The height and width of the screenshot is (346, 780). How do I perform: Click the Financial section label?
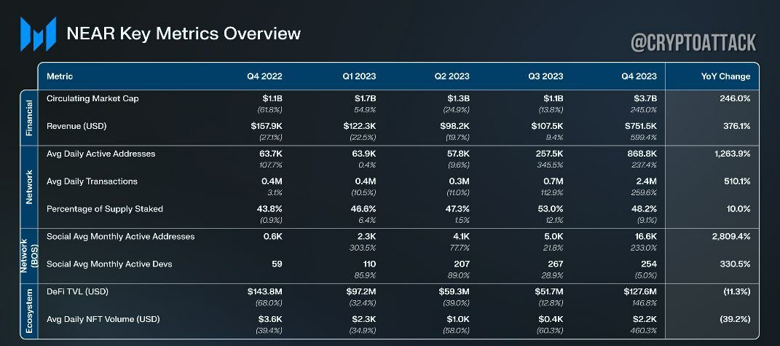[x=29, y=118]
